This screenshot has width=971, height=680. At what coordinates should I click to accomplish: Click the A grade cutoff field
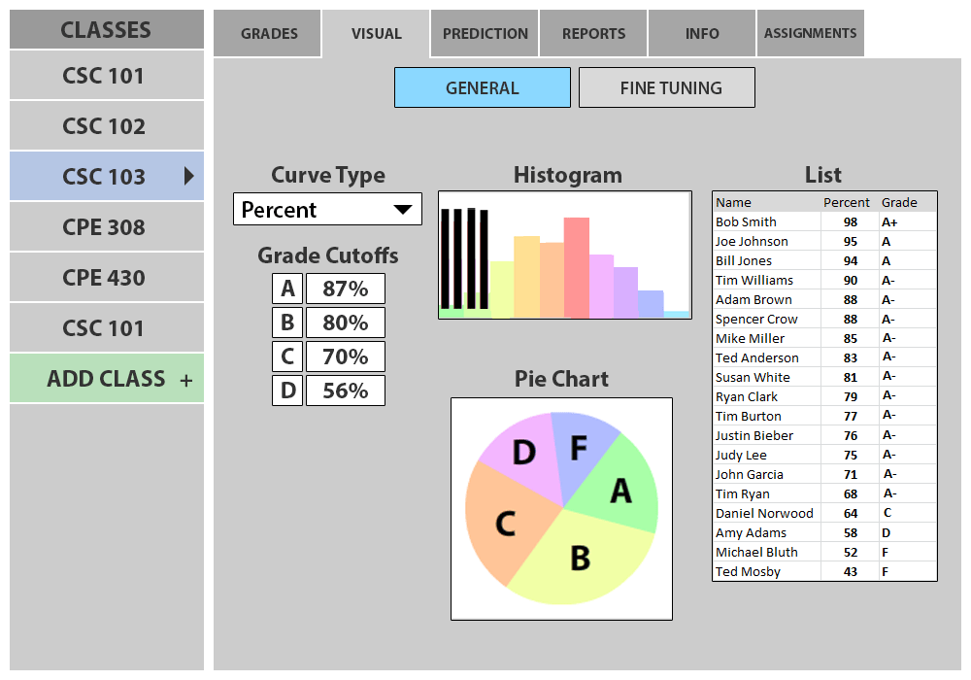345,289
